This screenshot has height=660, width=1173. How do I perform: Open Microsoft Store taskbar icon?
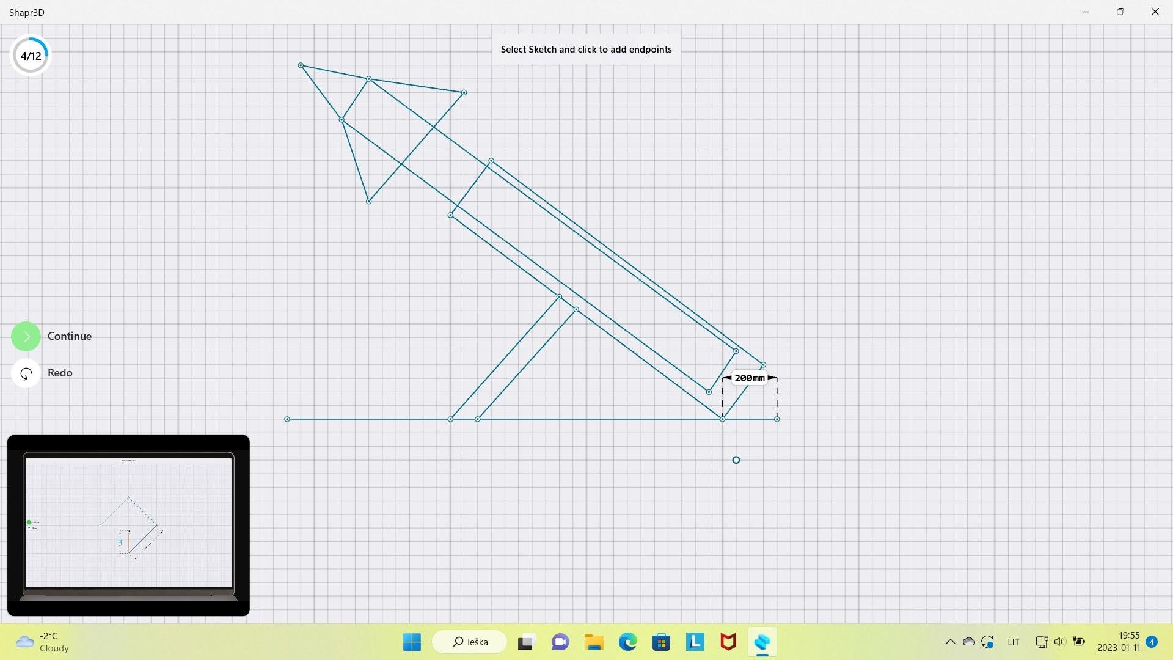[x=661, y=642]
